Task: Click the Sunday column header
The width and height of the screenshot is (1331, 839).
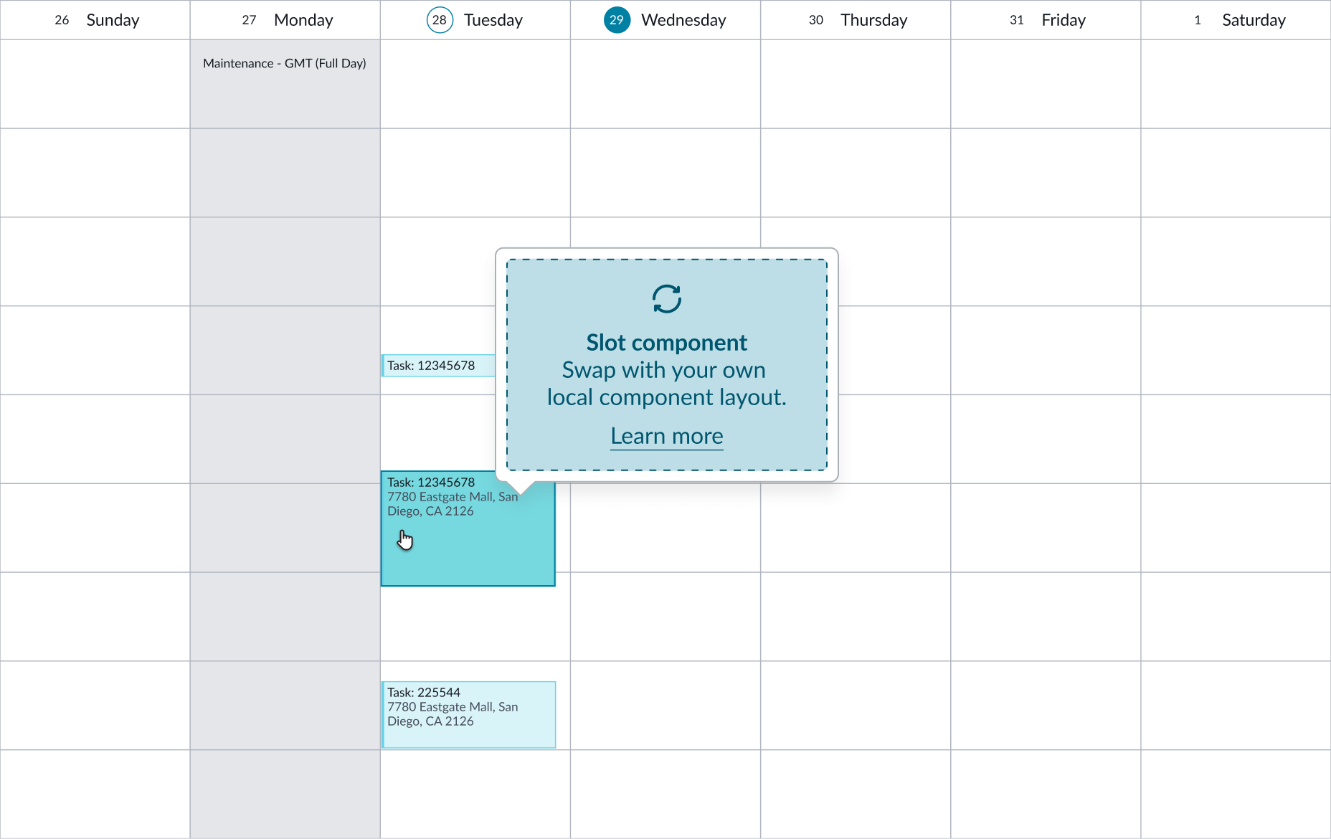Action: pyautogui.click(x=113, y=20)
